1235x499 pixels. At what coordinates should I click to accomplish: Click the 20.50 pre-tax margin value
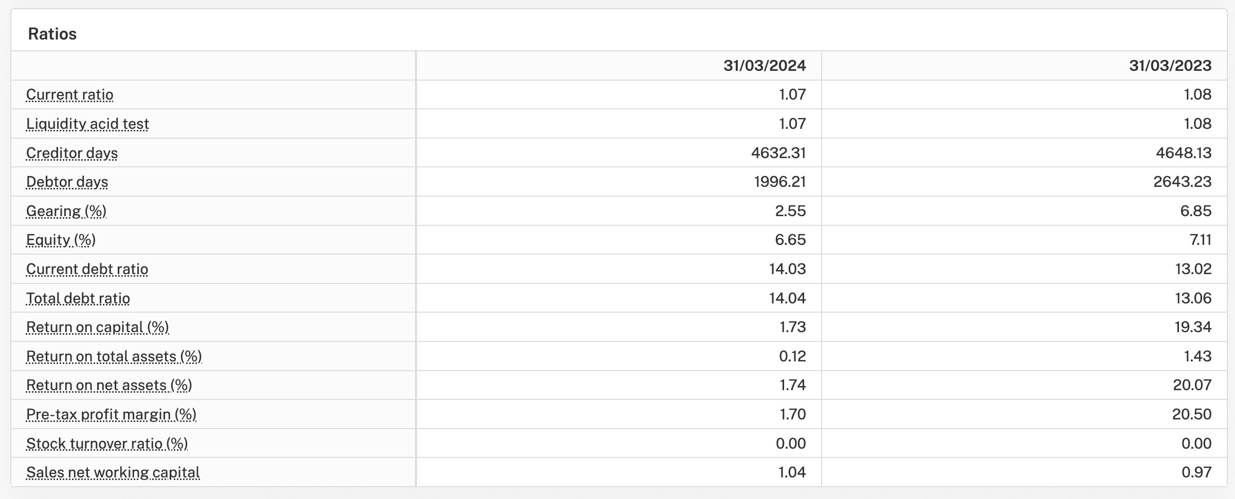[1192, 414]
